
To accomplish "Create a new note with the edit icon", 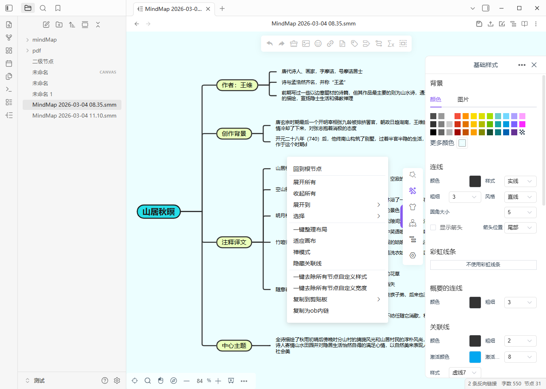I will point(46,25).
